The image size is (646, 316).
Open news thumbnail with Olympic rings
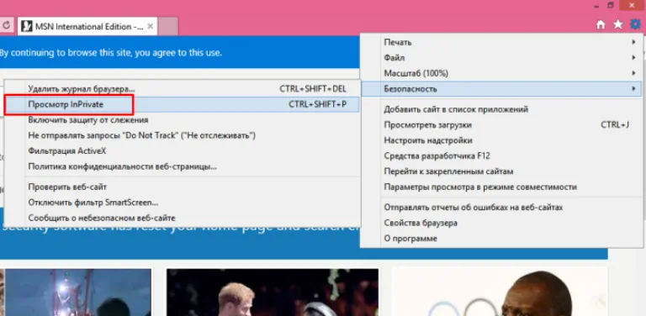point(500,292)
